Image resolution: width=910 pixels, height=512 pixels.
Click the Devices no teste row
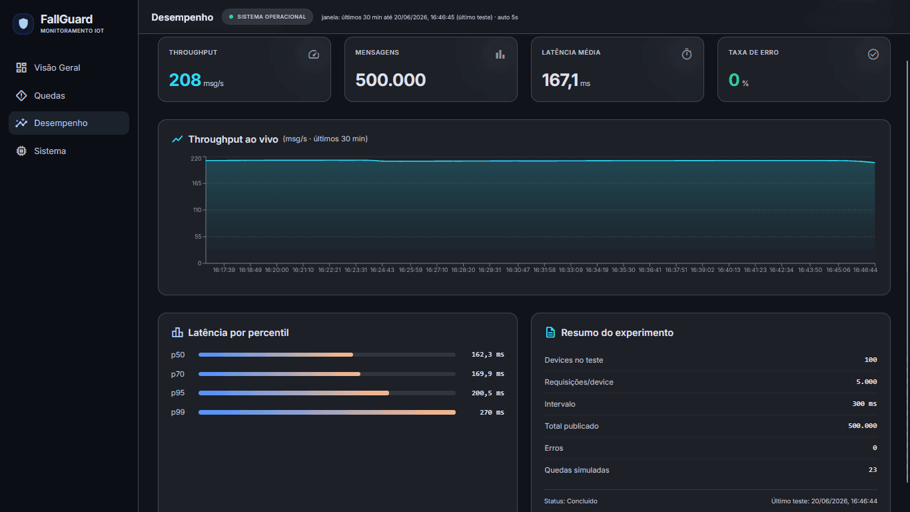pos(711,360)
